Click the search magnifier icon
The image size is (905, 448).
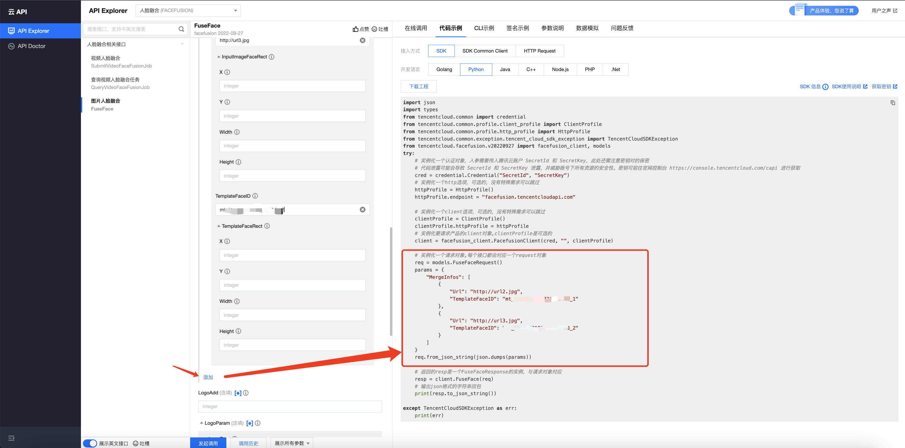181,29
